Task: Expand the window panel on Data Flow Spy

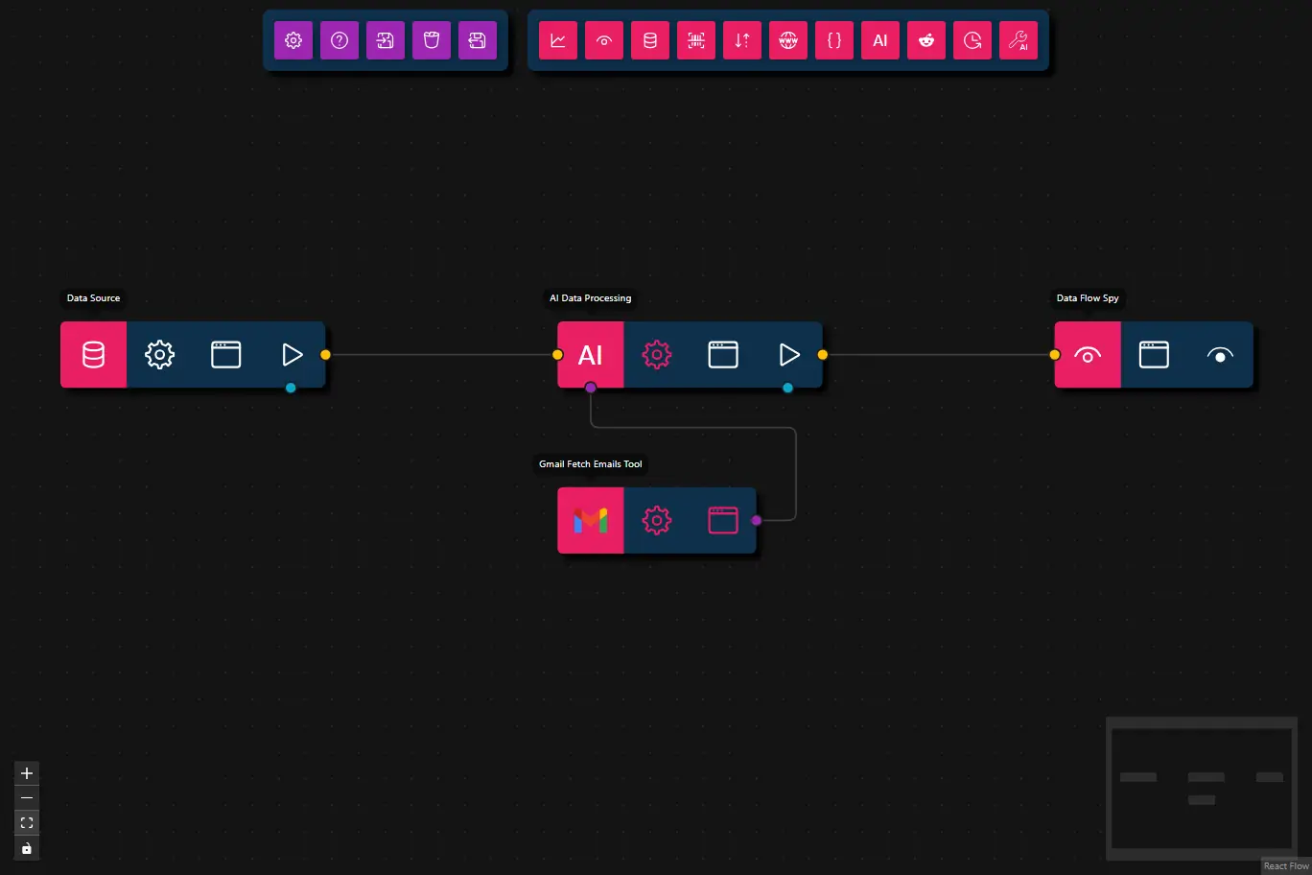Action: [x=1154, y=354]
